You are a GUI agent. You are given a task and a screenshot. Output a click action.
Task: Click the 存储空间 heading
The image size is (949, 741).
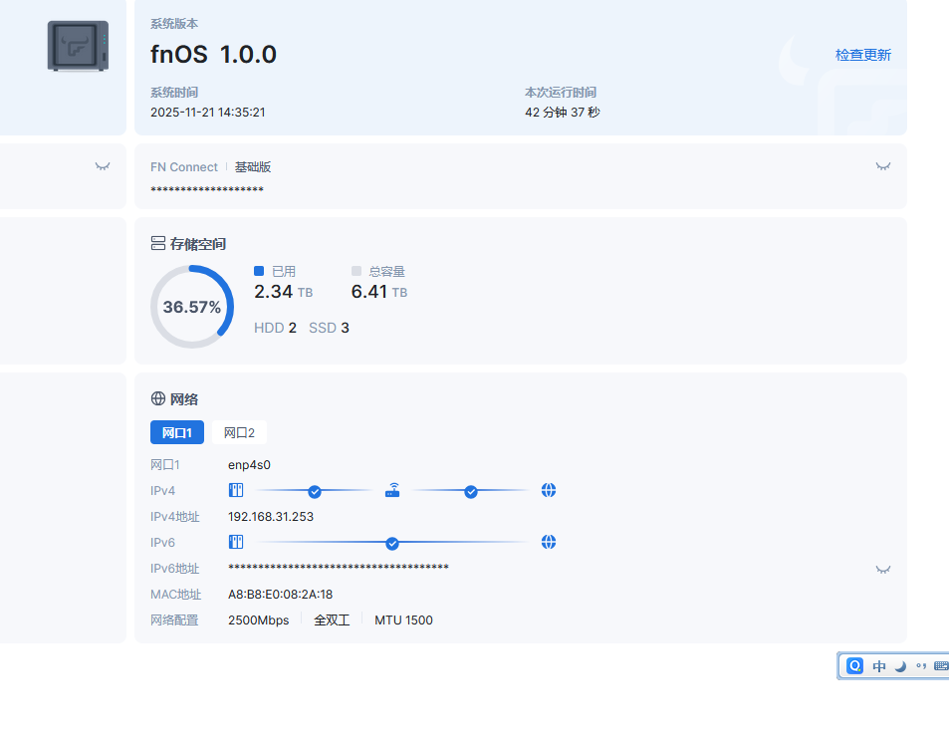tap(198, 244)
